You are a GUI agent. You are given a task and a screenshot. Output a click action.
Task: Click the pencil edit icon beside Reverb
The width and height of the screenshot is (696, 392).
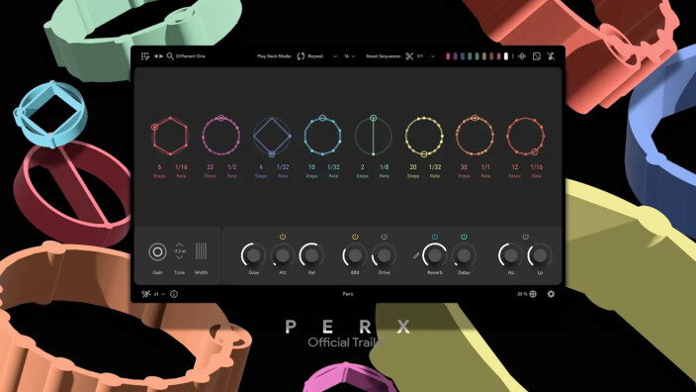[416, 255]
